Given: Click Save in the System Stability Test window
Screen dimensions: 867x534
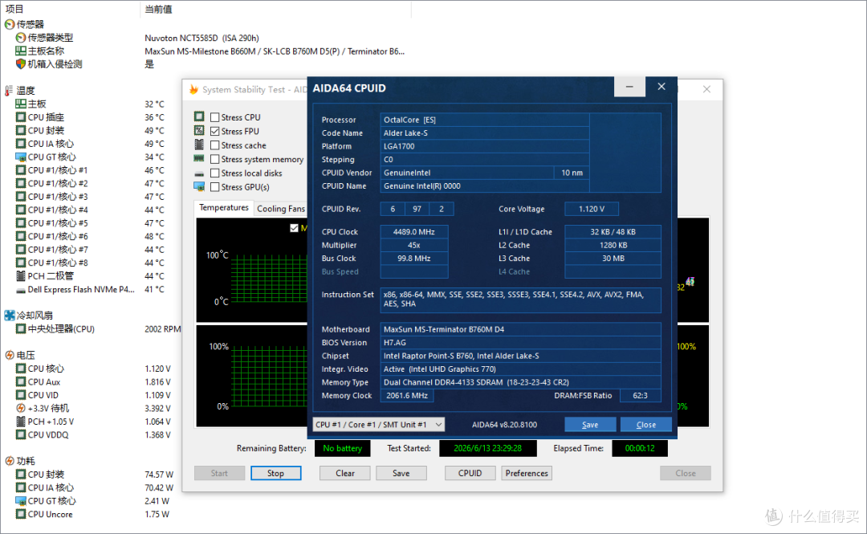Looking at the screenshot, I should (x=401, y=473).
